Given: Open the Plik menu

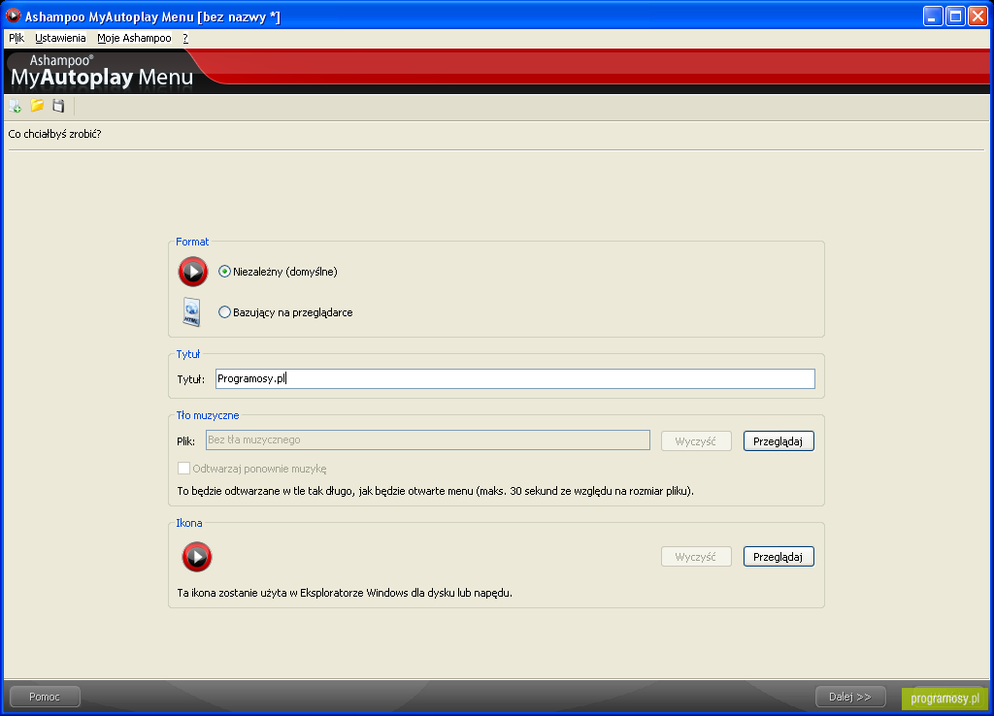Looking at the screenshot, I should click(x=17, y=38).
